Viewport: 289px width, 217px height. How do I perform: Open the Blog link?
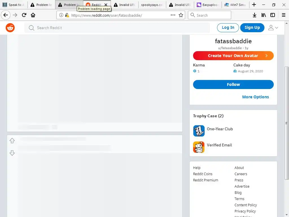click(x=238, y=193)
